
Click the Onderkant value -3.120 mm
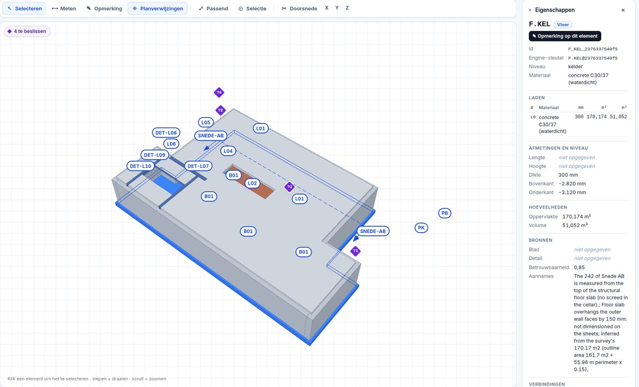[x=572, y=192]
